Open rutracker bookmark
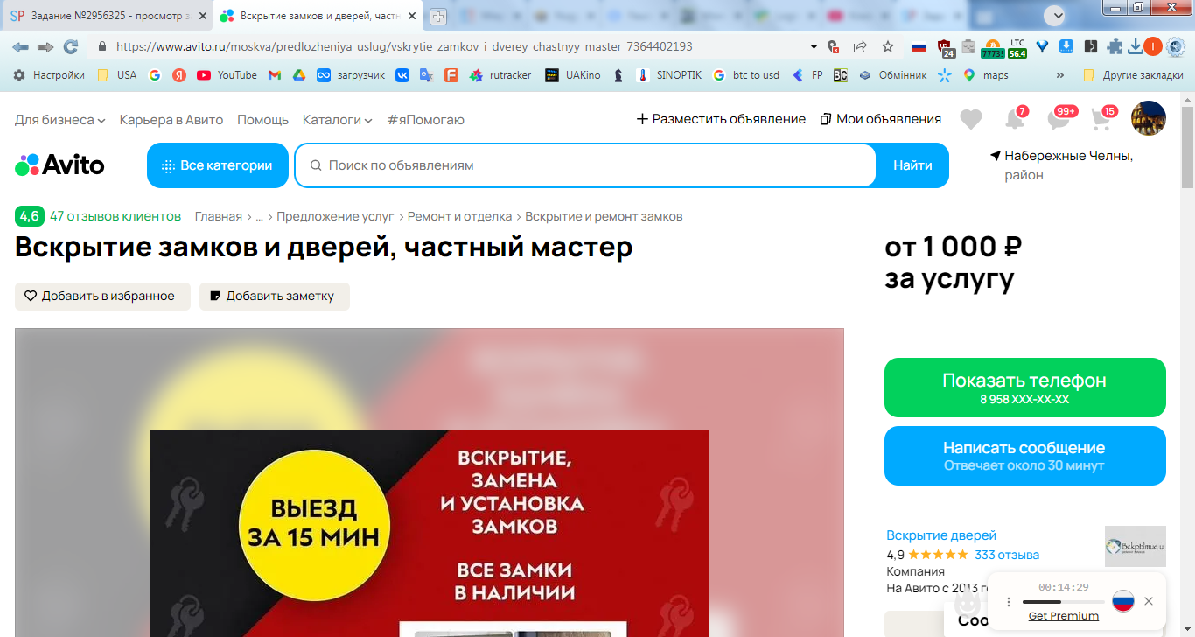Screen dimensions: 1195x637 tap(500, 75)
